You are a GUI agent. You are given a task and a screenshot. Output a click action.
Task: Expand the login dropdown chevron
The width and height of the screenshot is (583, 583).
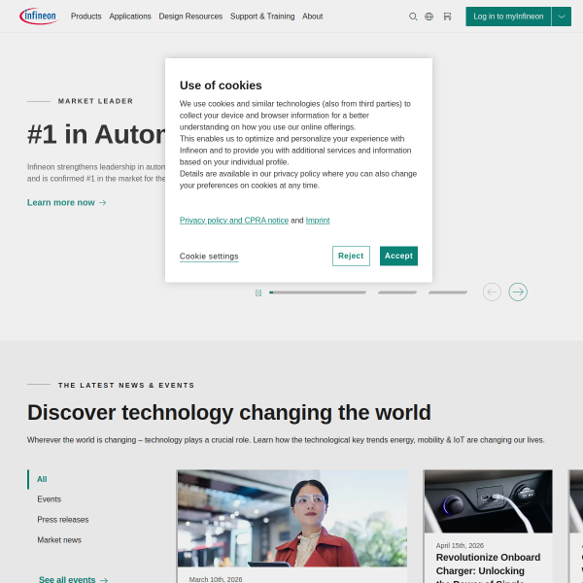pyautogui.click(x=562, y=17)
